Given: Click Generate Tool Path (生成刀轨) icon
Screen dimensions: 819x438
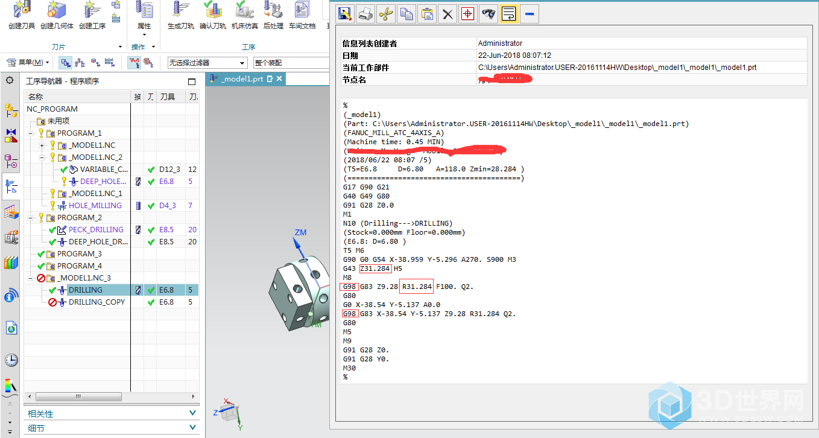Looking at the screenshot, I should (x=180, y=9).
